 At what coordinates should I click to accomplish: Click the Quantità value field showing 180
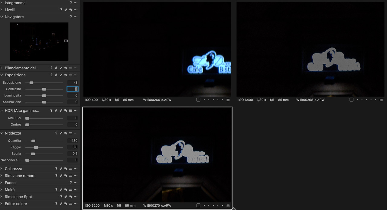73,141
